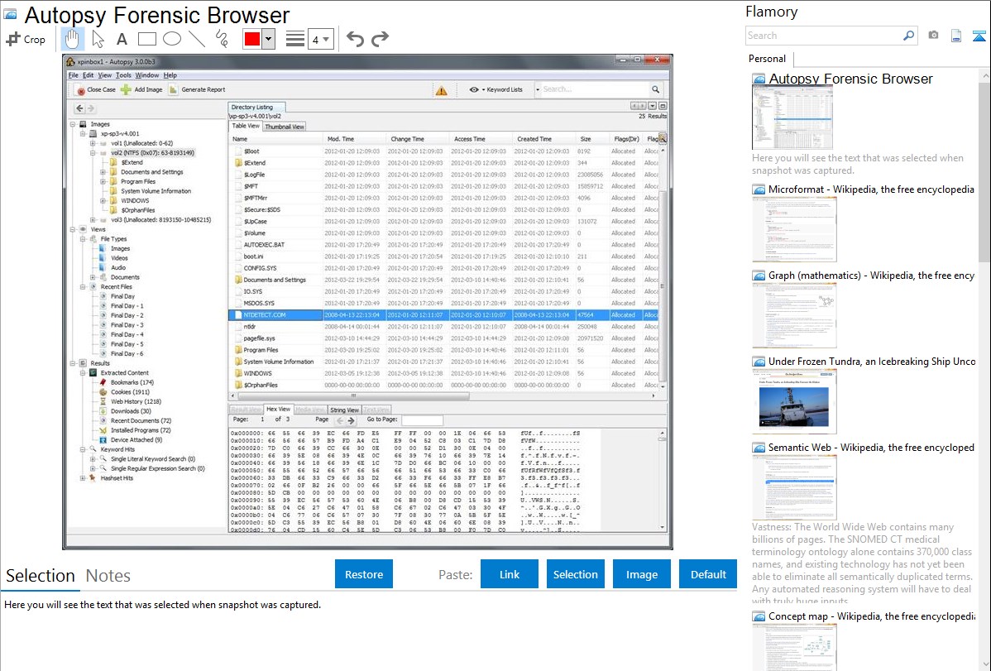The height and width of the screenshot is (671, 991).
Task: Open the Window menu in Autopsy
Action: click(x=146, y=75)
